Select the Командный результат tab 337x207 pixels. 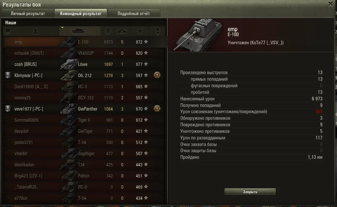point(81,13)
